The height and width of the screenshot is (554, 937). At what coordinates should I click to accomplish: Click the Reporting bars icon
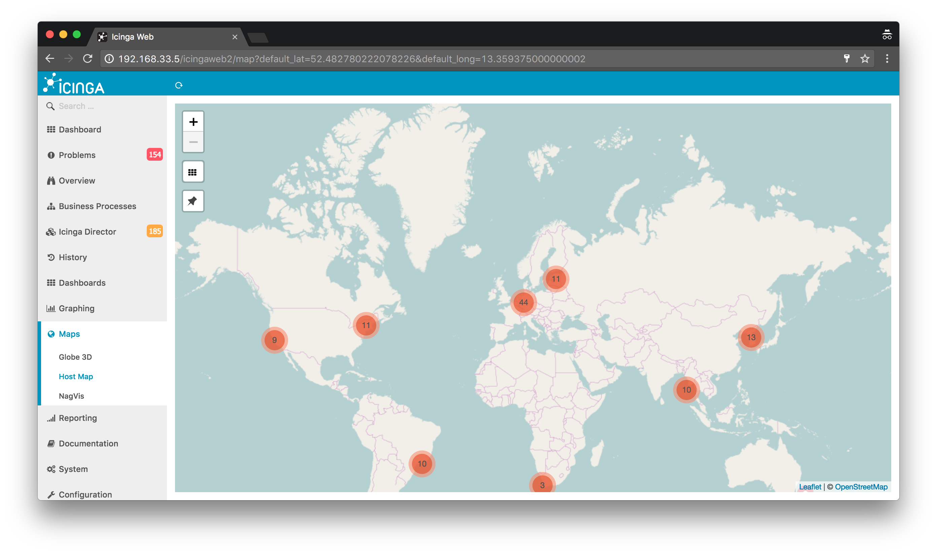click(x=51, y=418)
